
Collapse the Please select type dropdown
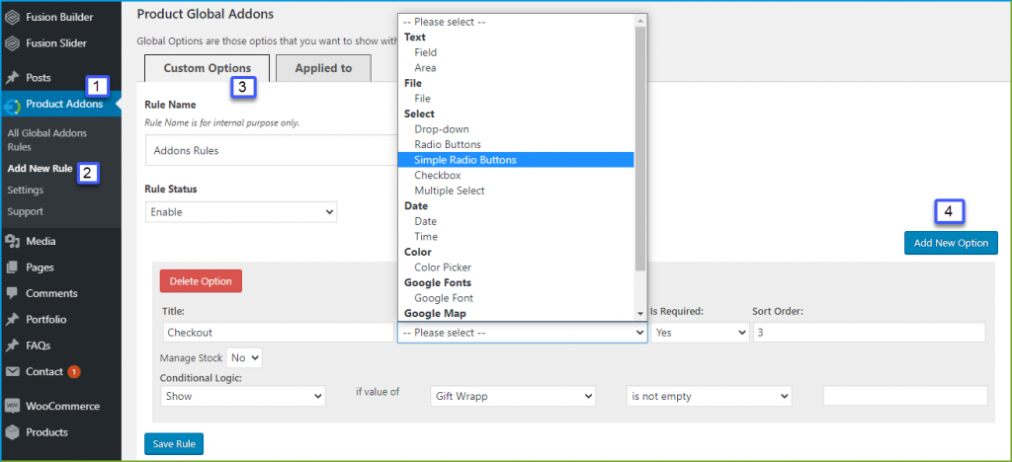point(522,333)
